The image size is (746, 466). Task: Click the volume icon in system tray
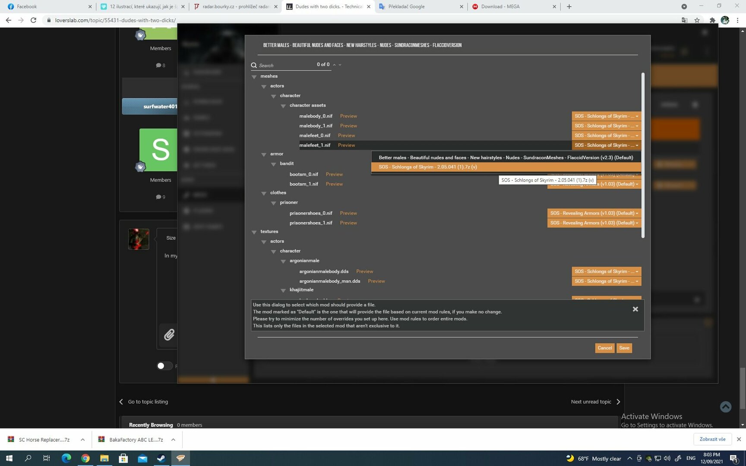coord(667,458)
